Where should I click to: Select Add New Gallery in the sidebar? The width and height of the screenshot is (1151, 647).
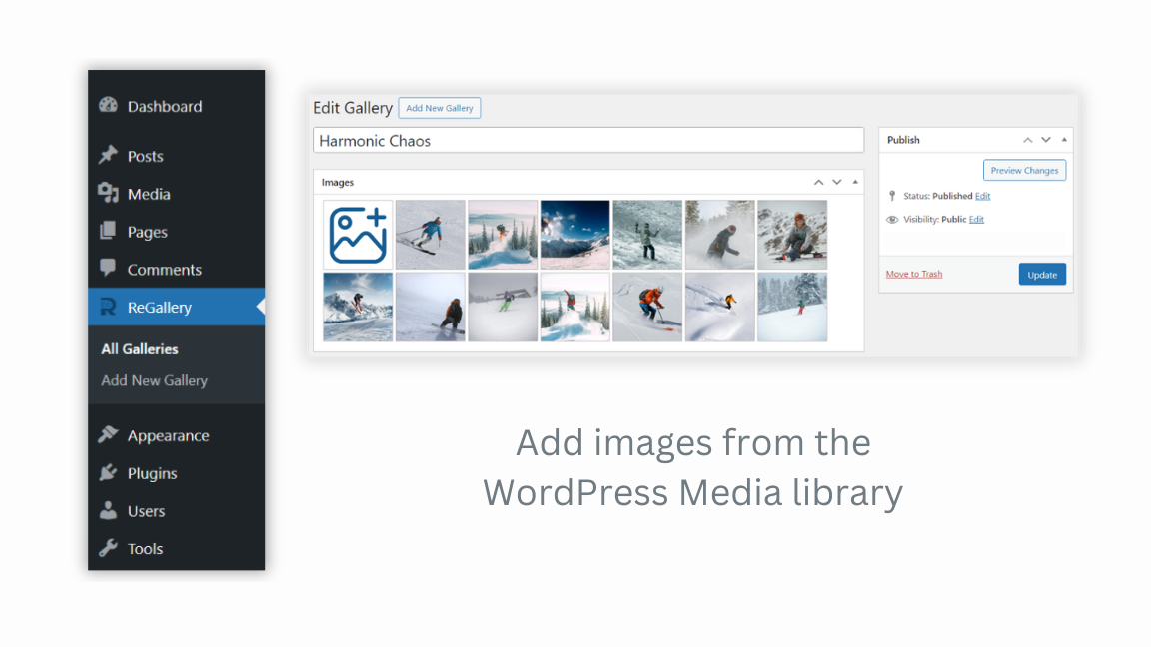pos(154,380)
